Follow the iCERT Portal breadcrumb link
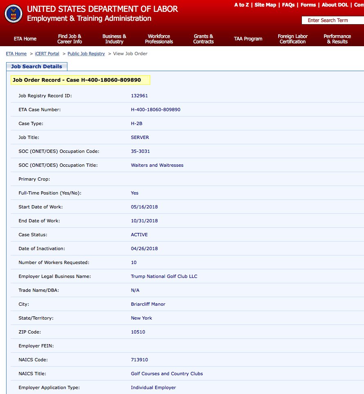 [x=47, y=54]
